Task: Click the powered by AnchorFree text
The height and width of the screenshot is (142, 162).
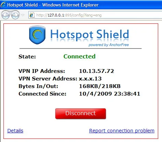Action: (x=109, y=45)
